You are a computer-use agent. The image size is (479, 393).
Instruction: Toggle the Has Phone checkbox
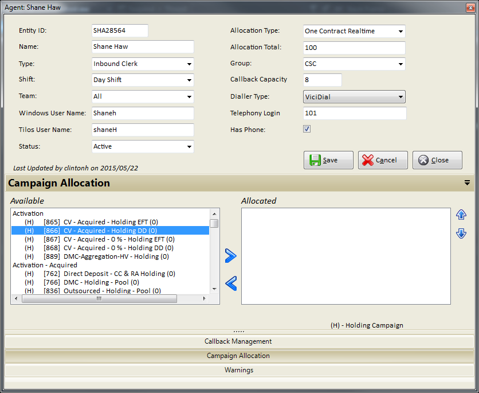click(x=307, y=129)
